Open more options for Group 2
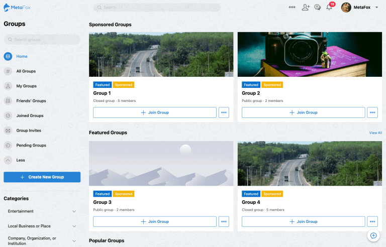The height and width of the screenshot is (247, 386). coord(372,112)
